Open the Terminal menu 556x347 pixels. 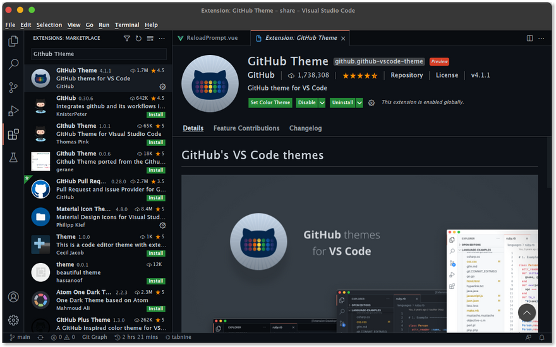tap(127, 25)
